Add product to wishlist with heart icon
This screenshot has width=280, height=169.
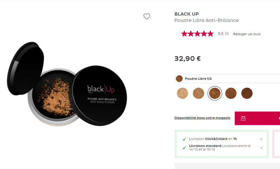coord(147,16)
